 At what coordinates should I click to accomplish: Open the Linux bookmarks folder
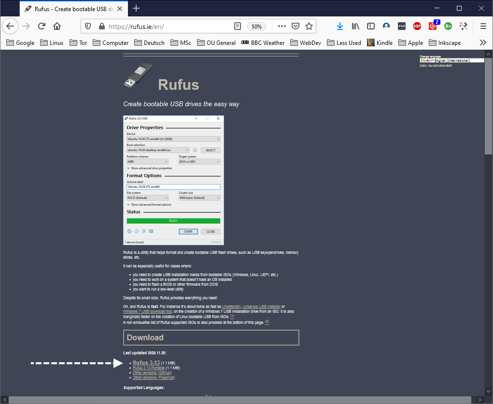52,42
